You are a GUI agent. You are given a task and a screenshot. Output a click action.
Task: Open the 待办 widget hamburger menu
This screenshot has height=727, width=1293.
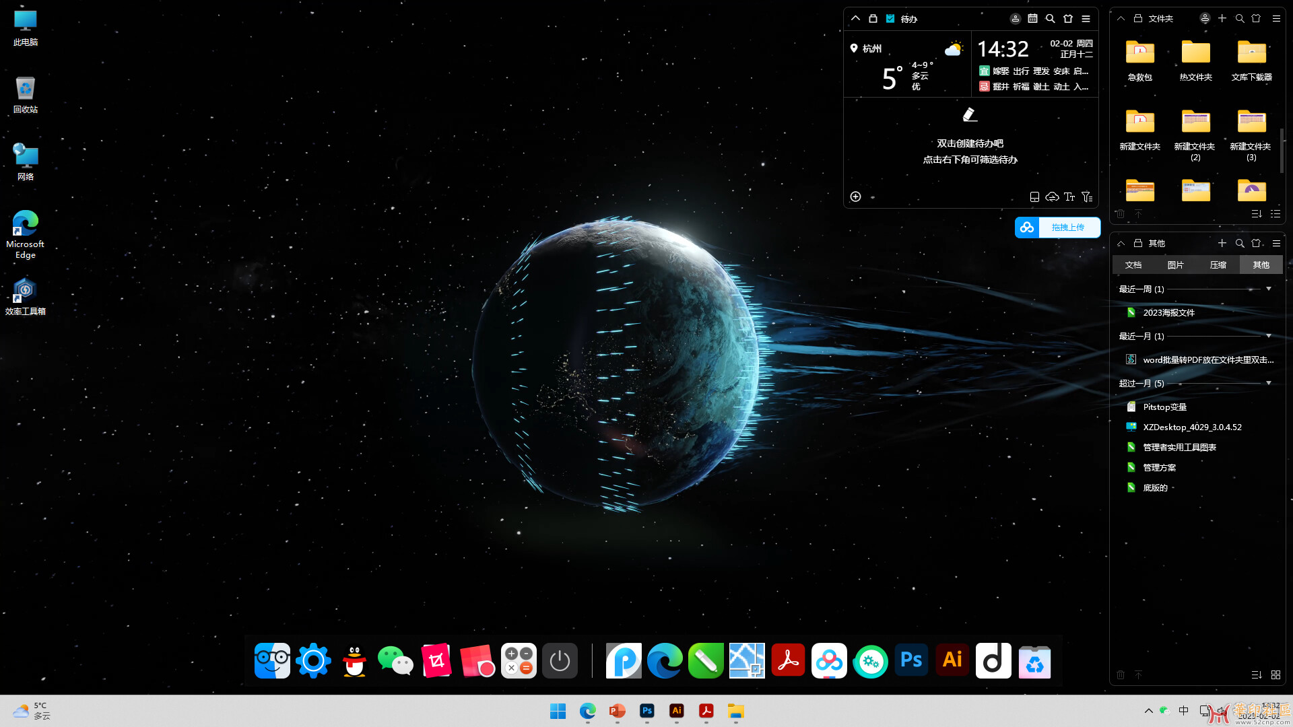tap(1086, 18)
